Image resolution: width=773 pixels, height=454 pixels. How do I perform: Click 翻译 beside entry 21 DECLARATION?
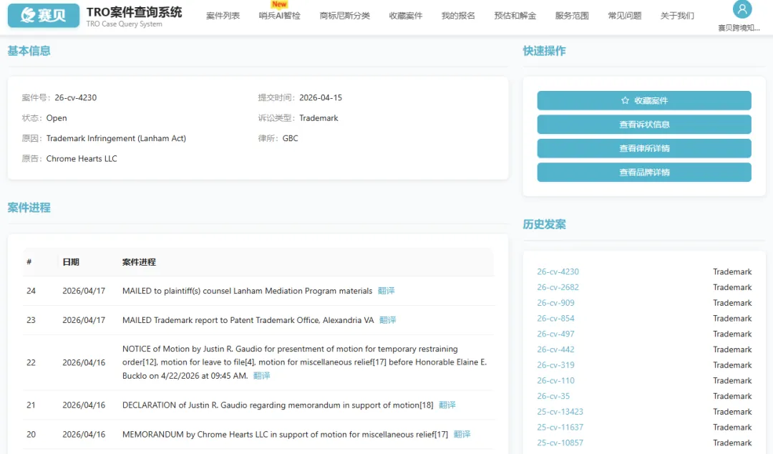click(447, 405)
